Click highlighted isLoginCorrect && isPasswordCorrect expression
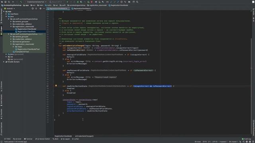The width and height of the screenshot is (255, 143). pyautogui.click(x=152, y=86)
